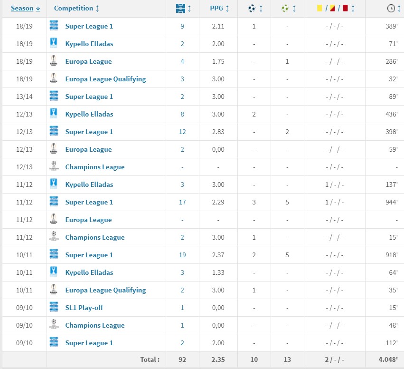Screen dimensions: 404x369
Task: Click the Kypello Elladas logo in the 11/12 row
Action: click(54, 184)
